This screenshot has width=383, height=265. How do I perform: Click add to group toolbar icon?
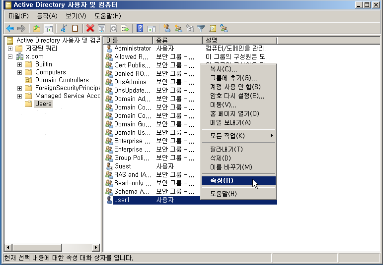tap(224, 29)
